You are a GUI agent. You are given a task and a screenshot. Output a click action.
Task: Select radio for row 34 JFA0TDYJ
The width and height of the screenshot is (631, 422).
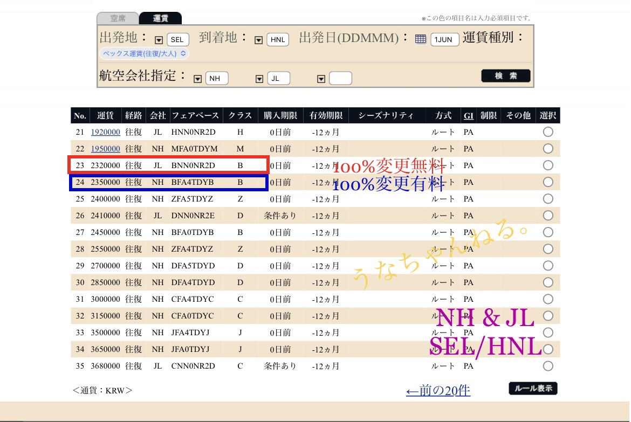[548, 349]
